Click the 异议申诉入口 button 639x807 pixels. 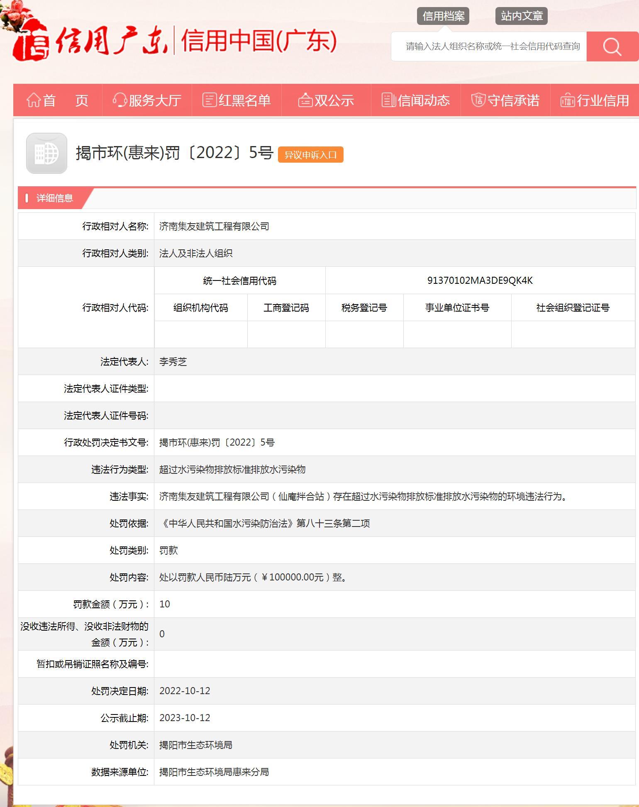click(x=311, y=155)
